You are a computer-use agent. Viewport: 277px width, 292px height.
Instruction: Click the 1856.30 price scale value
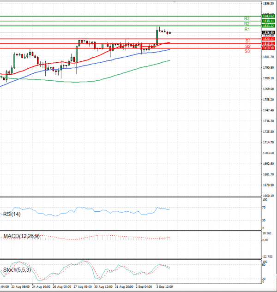point(268,3)
